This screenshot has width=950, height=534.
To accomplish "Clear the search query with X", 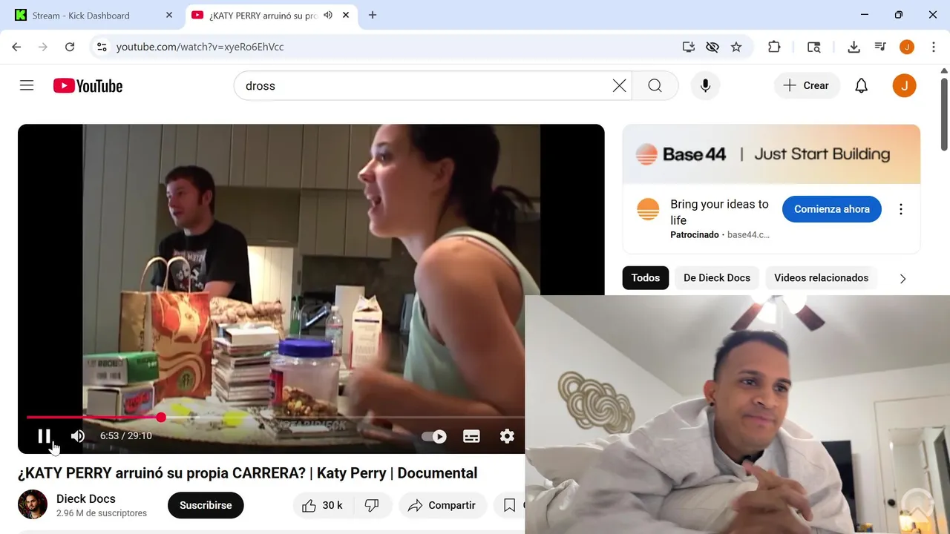I will tap(620, 86).
